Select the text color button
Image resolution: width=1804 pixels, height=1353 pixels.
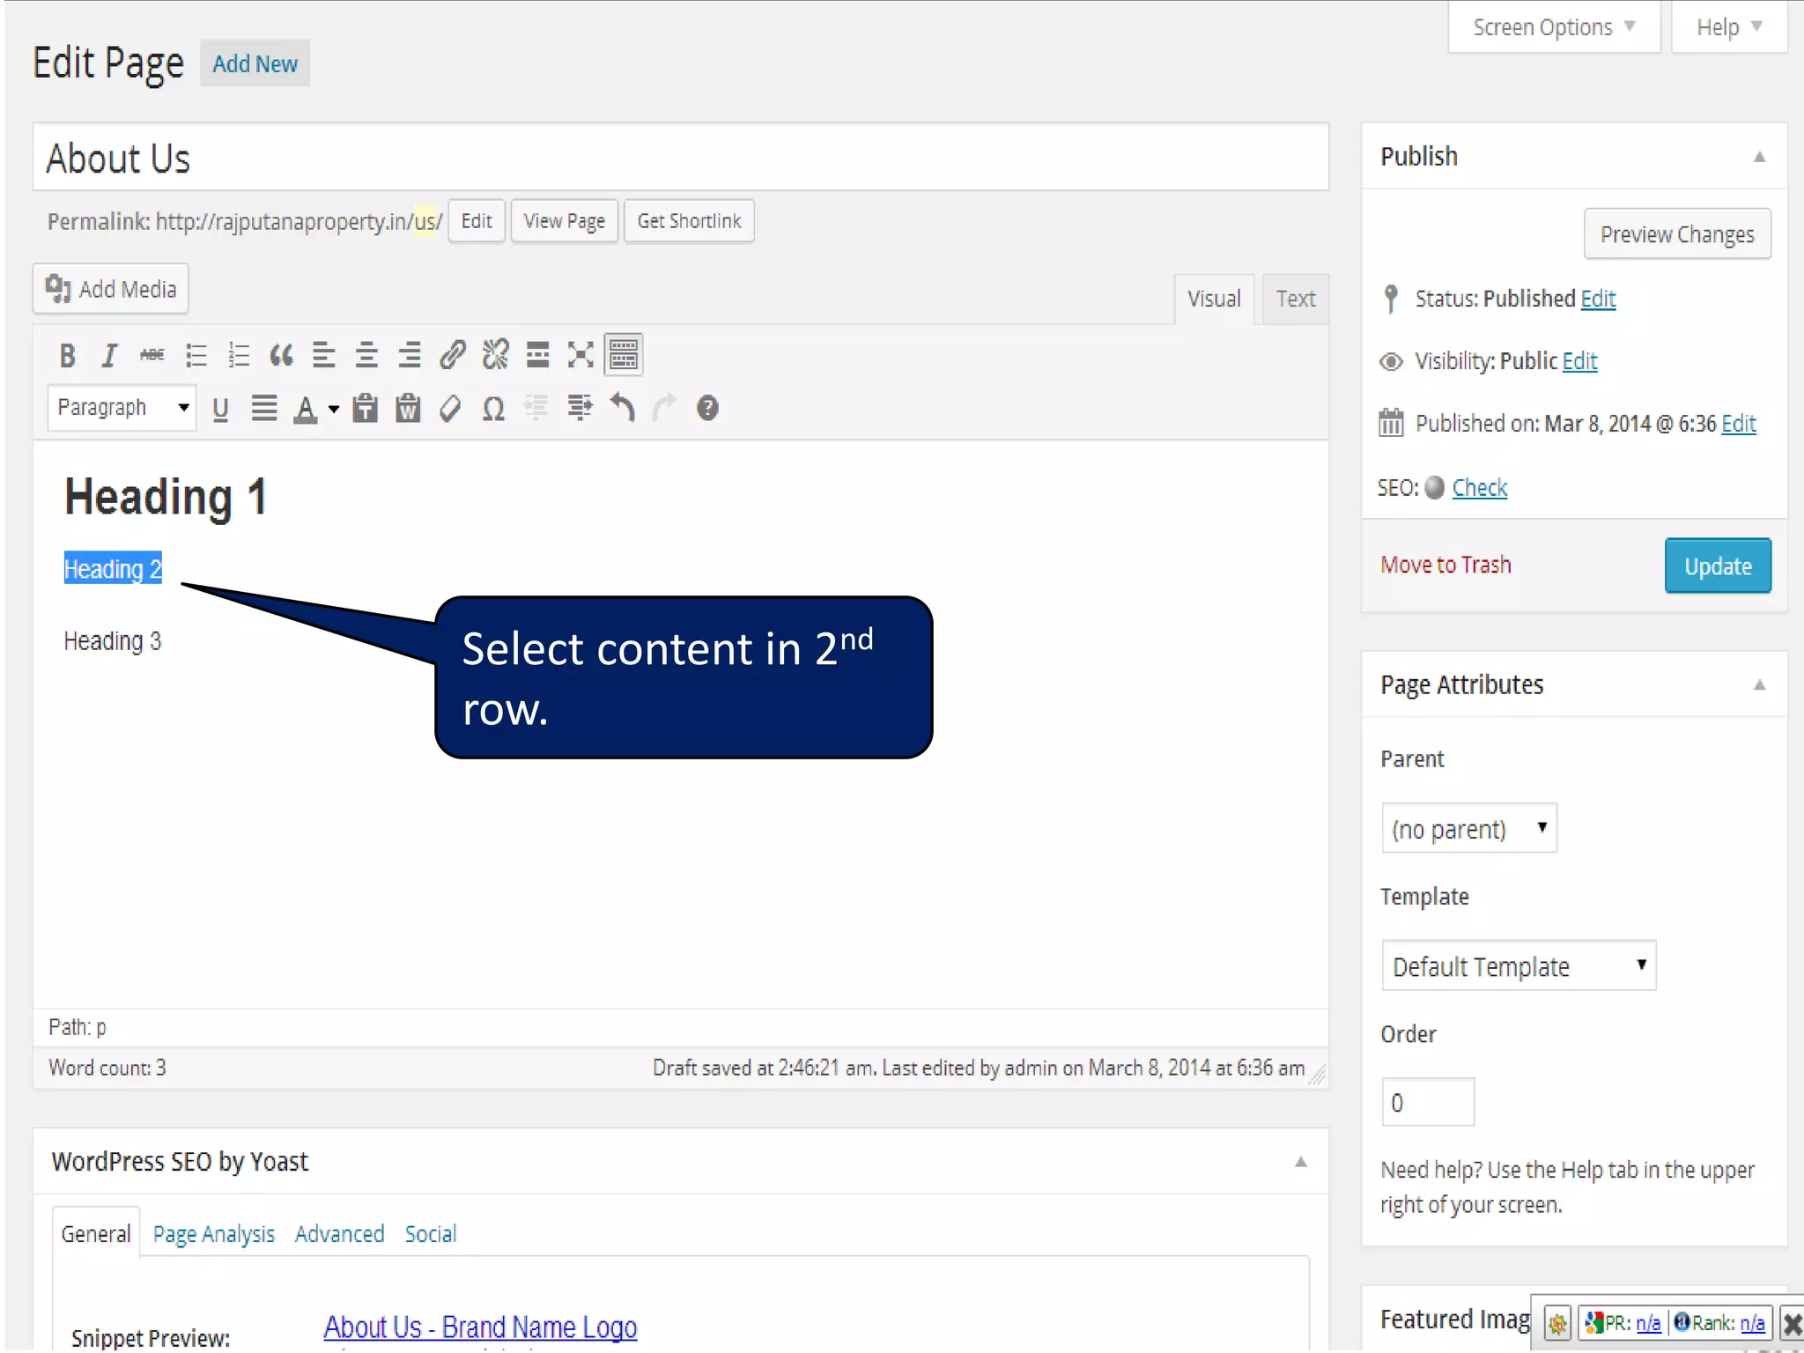tap(306, 409)
